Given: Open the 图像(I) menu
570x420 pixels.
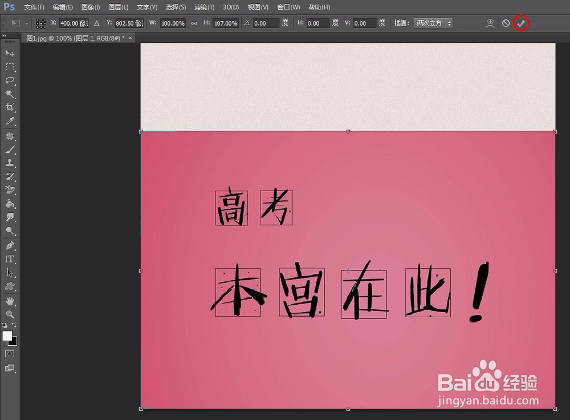Looking at the screenshot, I should coord(91,7).
